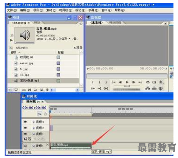The width and height of the screenshot is (178, 158).
Task: Click timeline current timecode 00:00:00:00
Action: coord(34,108)
